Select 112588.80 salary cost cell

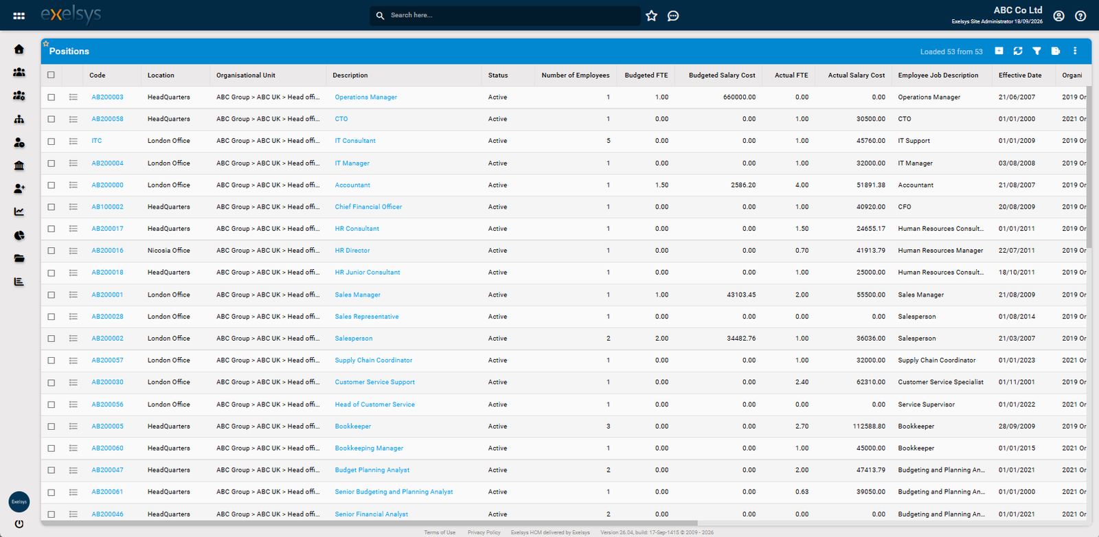pos(869,426)
